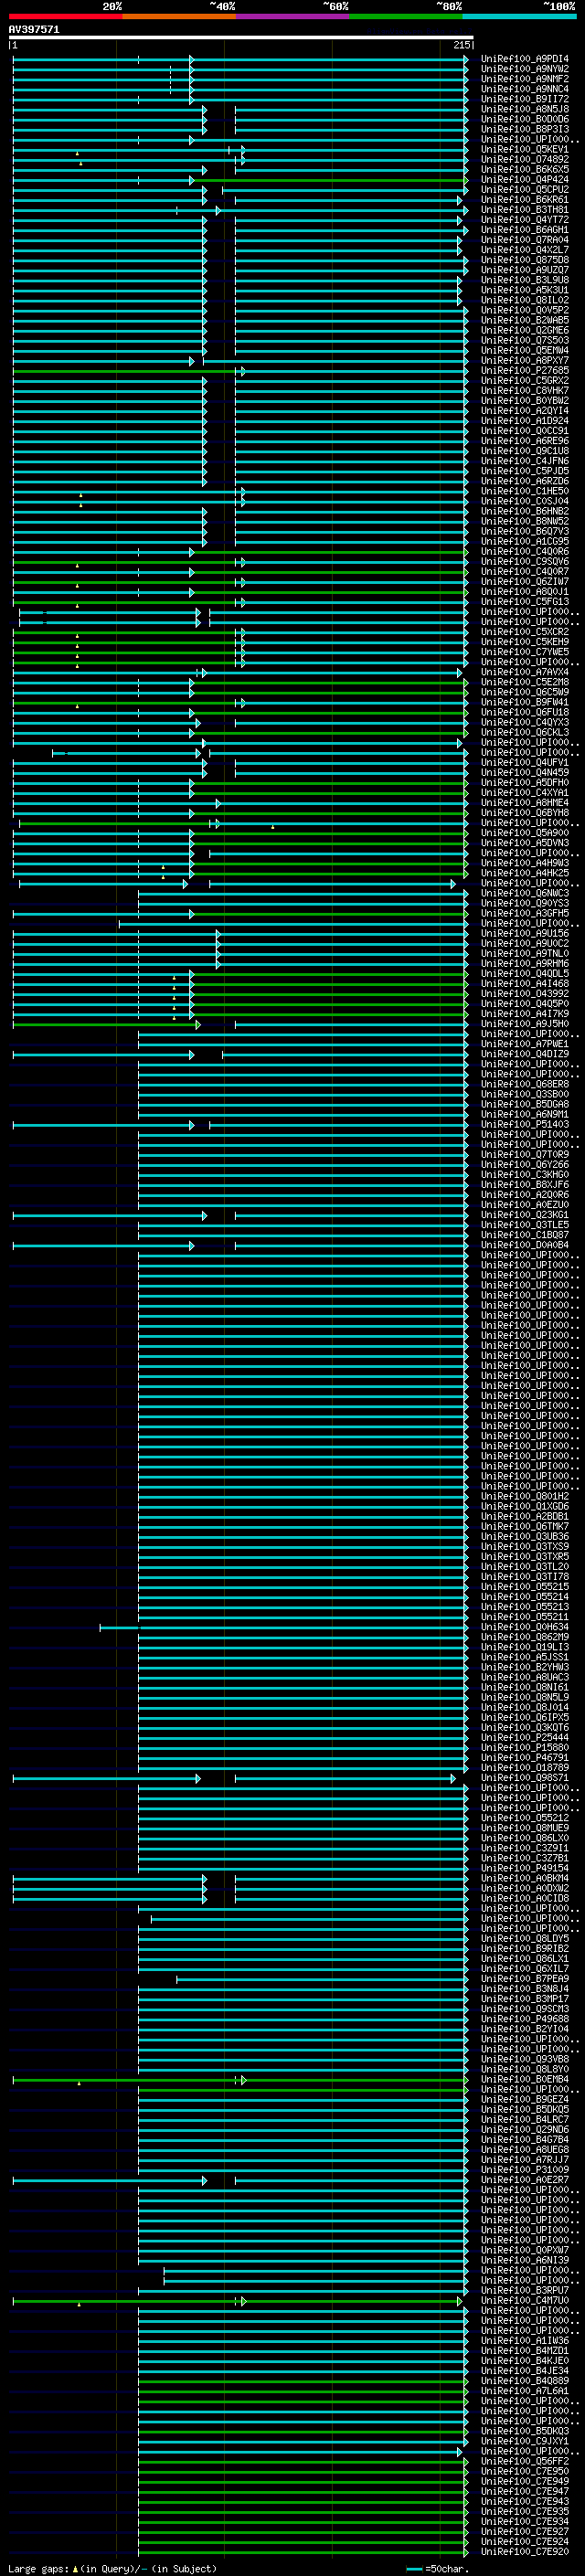Select label UniRef100_C1HE50
585x2576 pixels.
coord(524,491)
